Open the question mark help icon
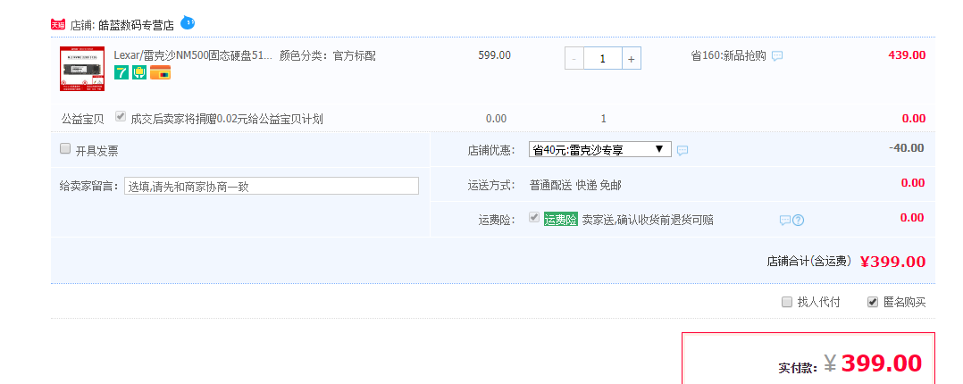The width and height of the screenshot is (963, 384). (798, 220)
